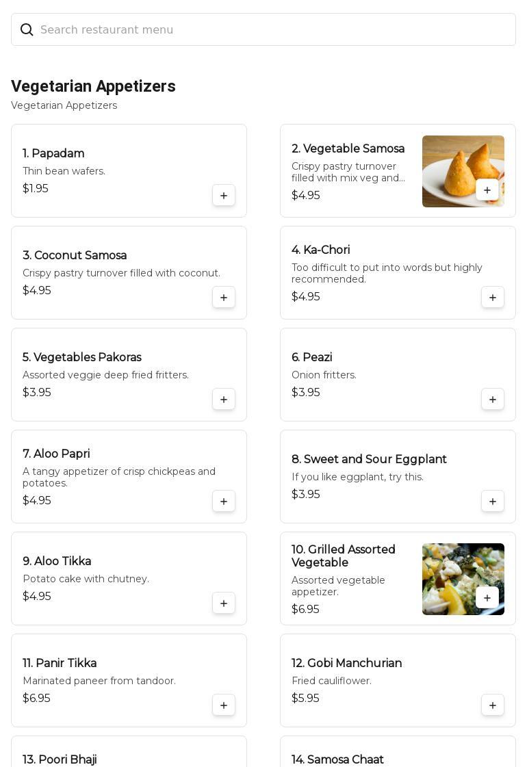Add Panir Tikka with plus button
This screenshot has width=527, height=767.
click(224, 705)
